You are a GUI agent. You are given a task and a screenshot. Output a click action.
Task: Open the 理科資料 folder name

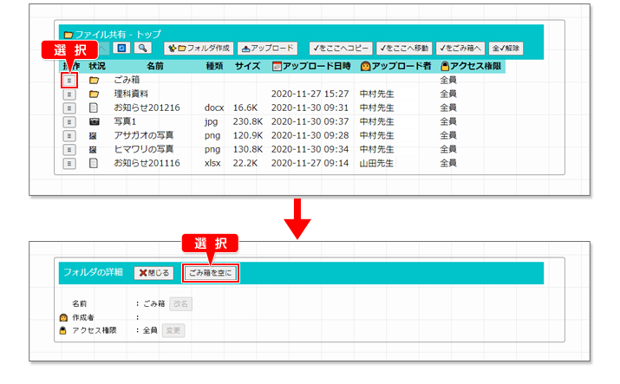(131, 94)
